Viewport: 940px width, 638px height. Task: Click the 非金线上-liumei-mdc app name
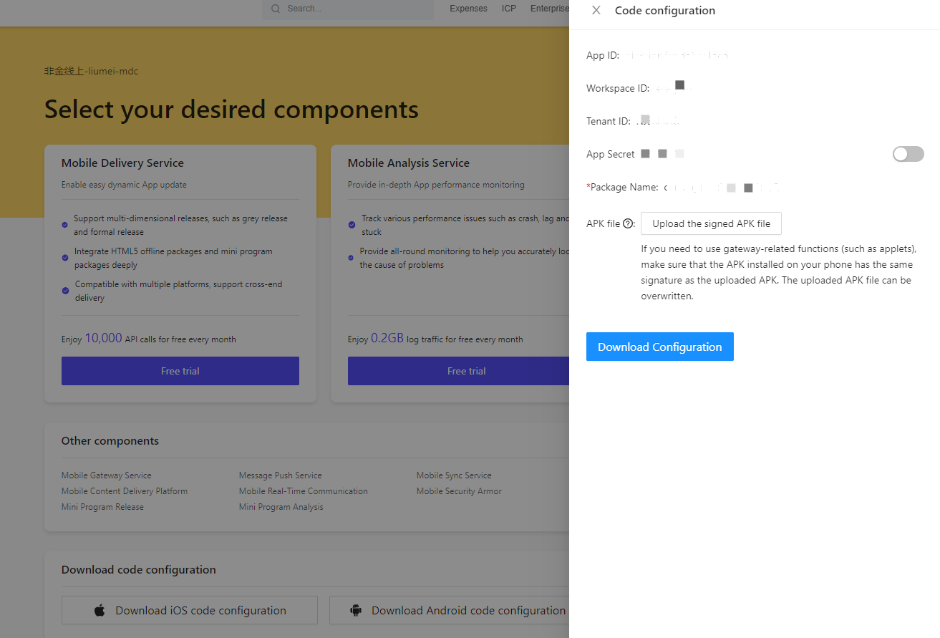pos(92,72)
